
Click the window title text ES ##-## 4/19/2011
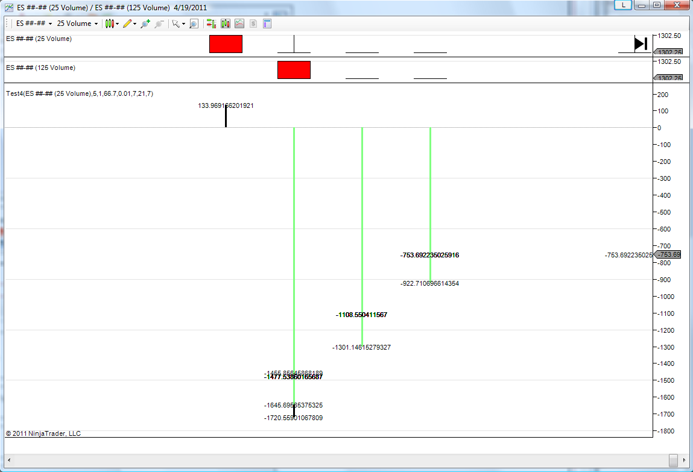pos(112,7)
